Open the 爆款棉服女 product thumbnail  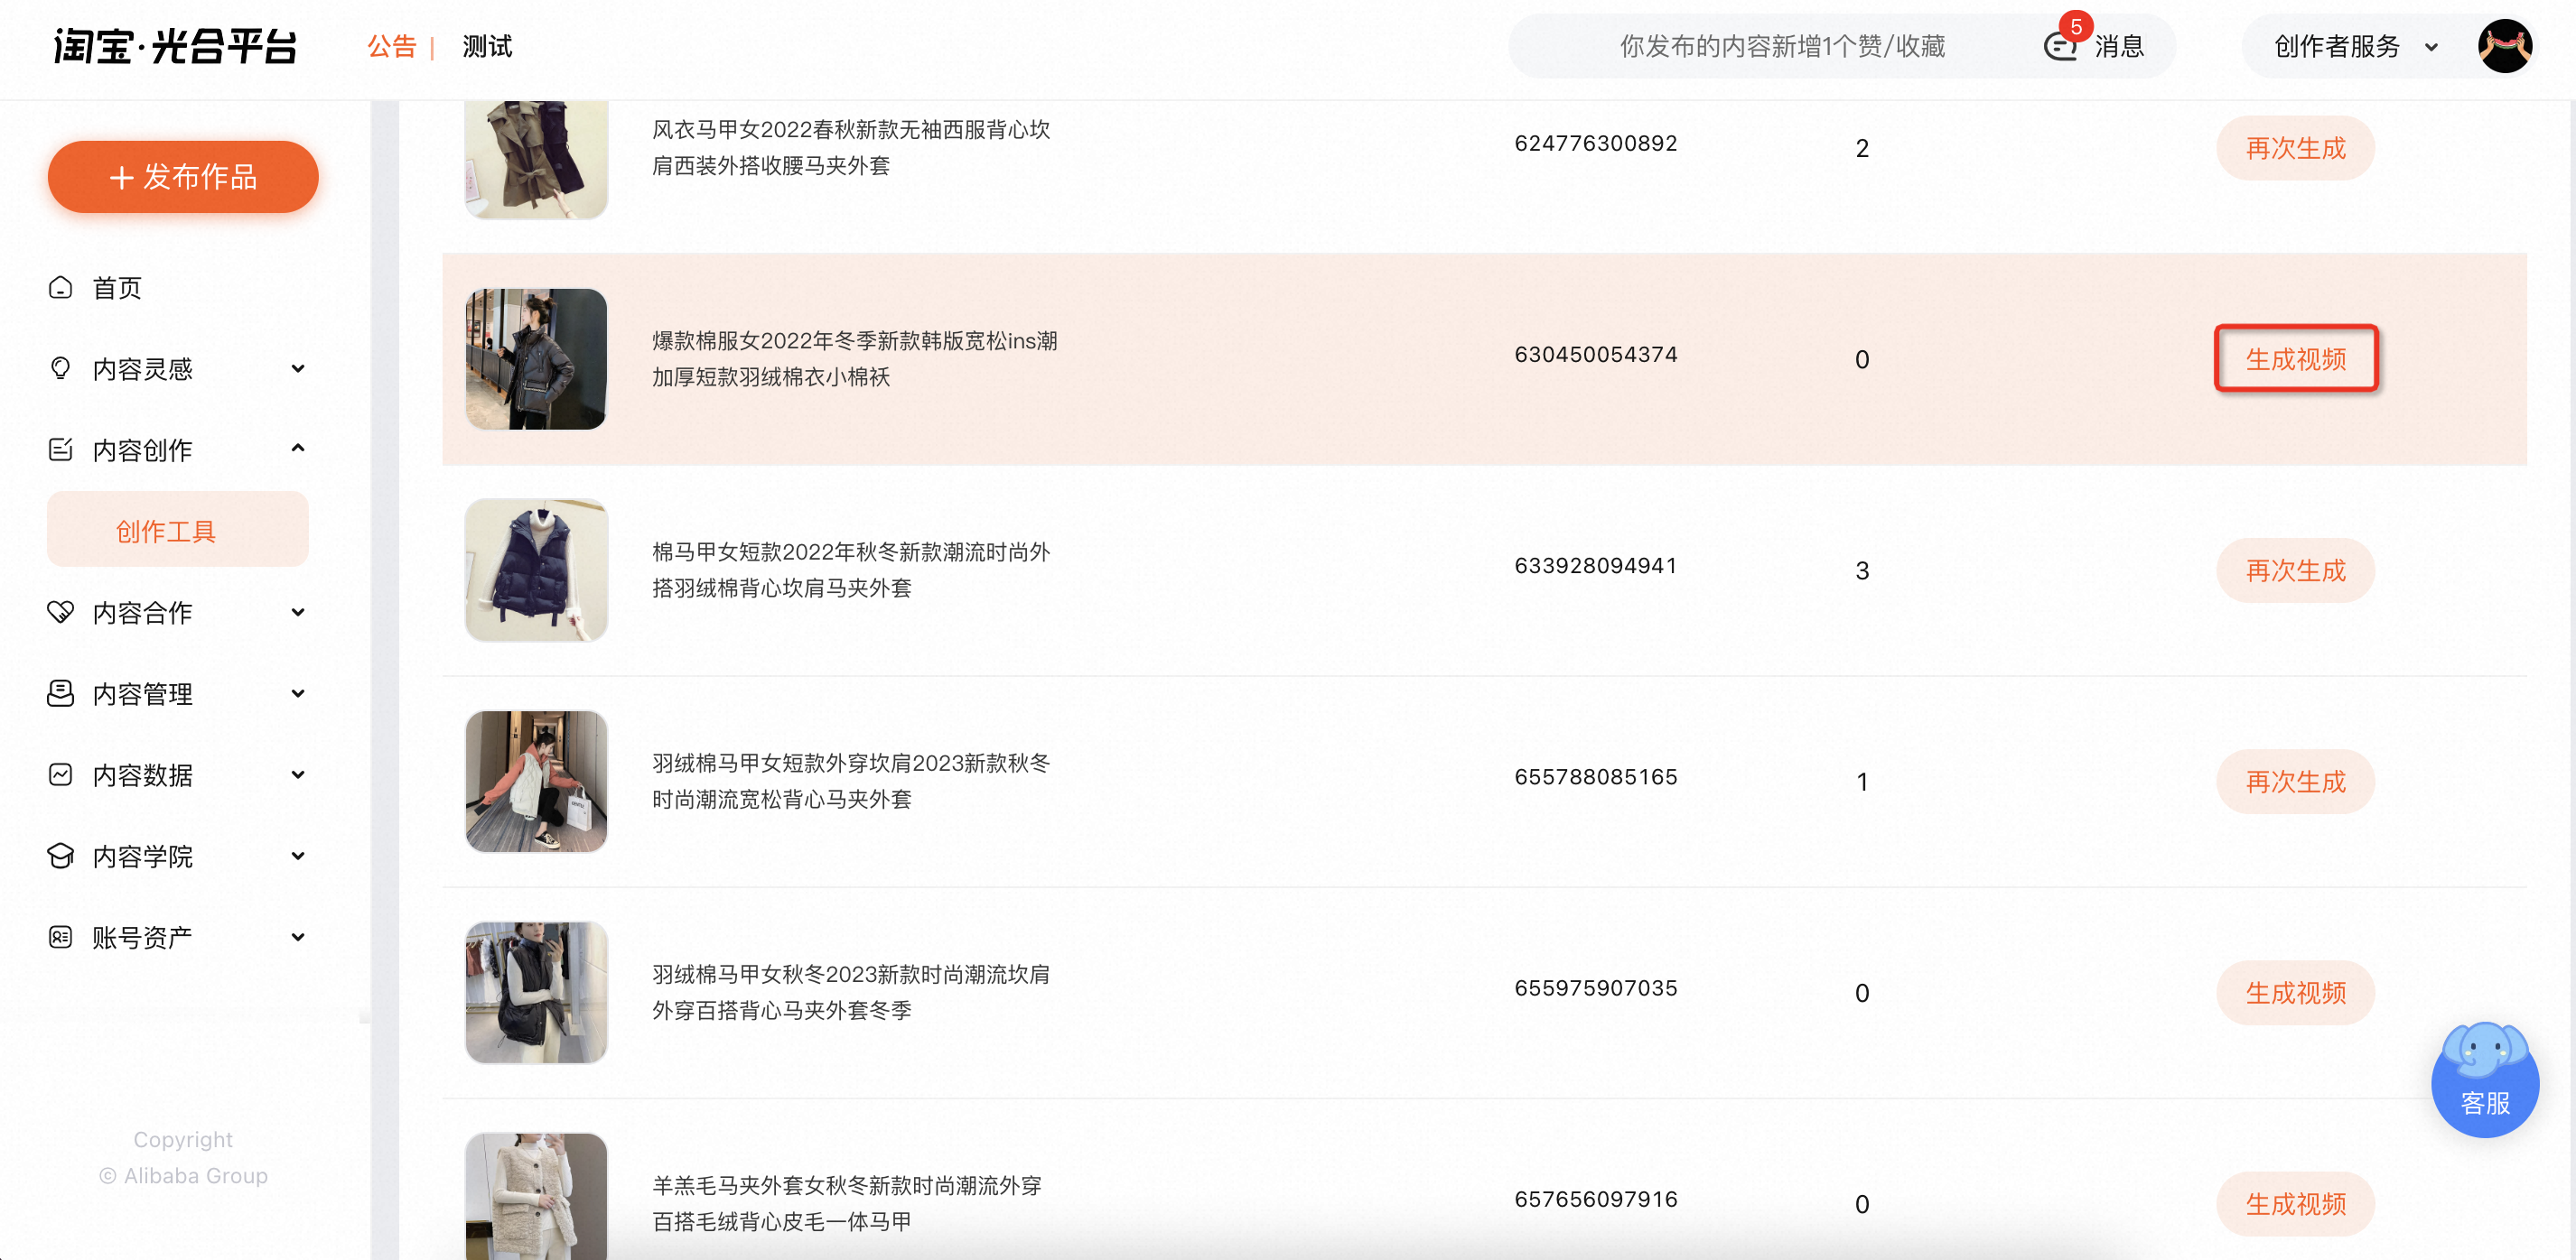[536, 358]
